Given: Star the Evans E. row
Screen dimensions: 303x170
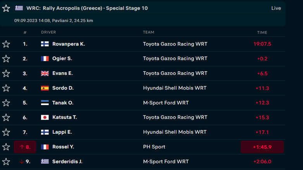Looking at the screenshot, I should [x=6, y=73].
